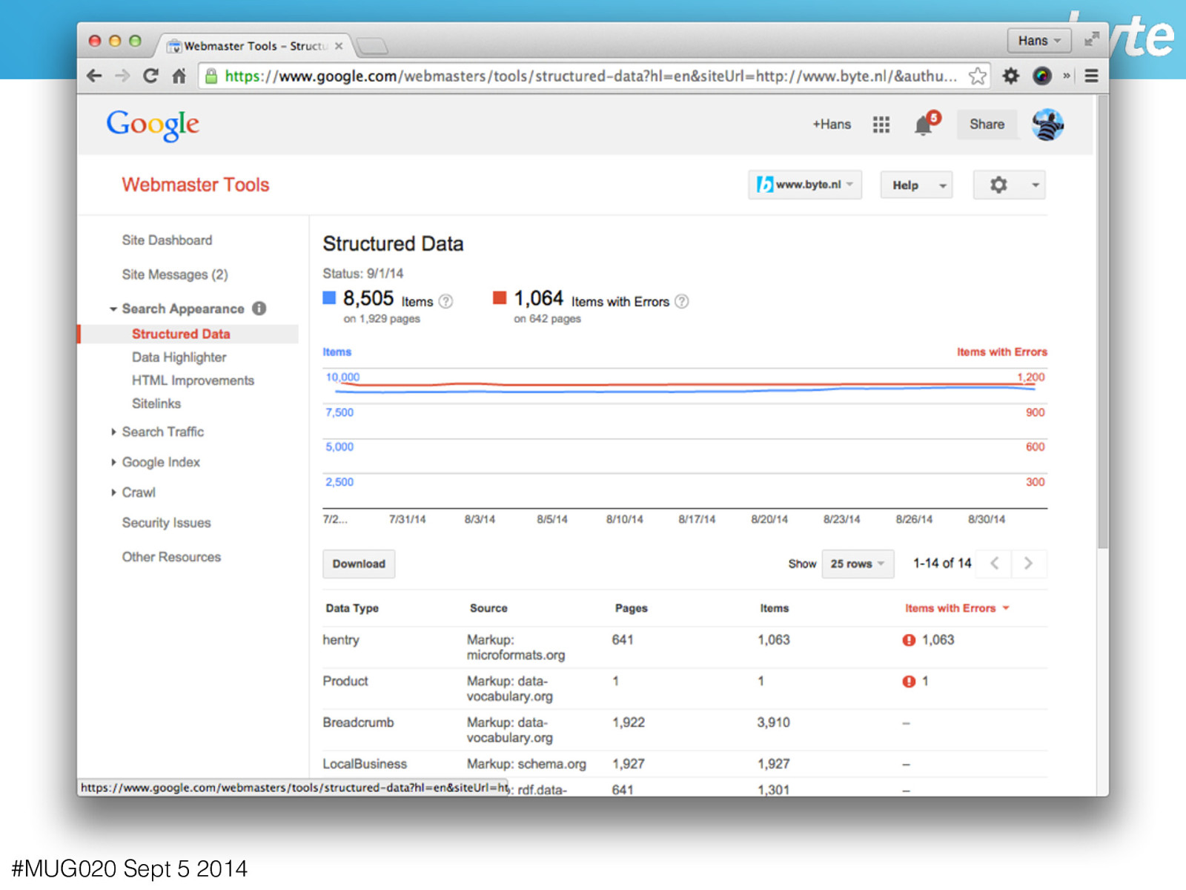Viewport: 1186px width, 890px height.
Task: Open the Hans user profile dropdown
Action: pyautogui.click(x=1039, y=40)
